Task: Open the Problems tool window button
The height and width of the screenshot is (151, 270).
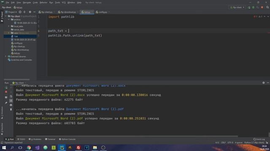Action: [35, 139]
